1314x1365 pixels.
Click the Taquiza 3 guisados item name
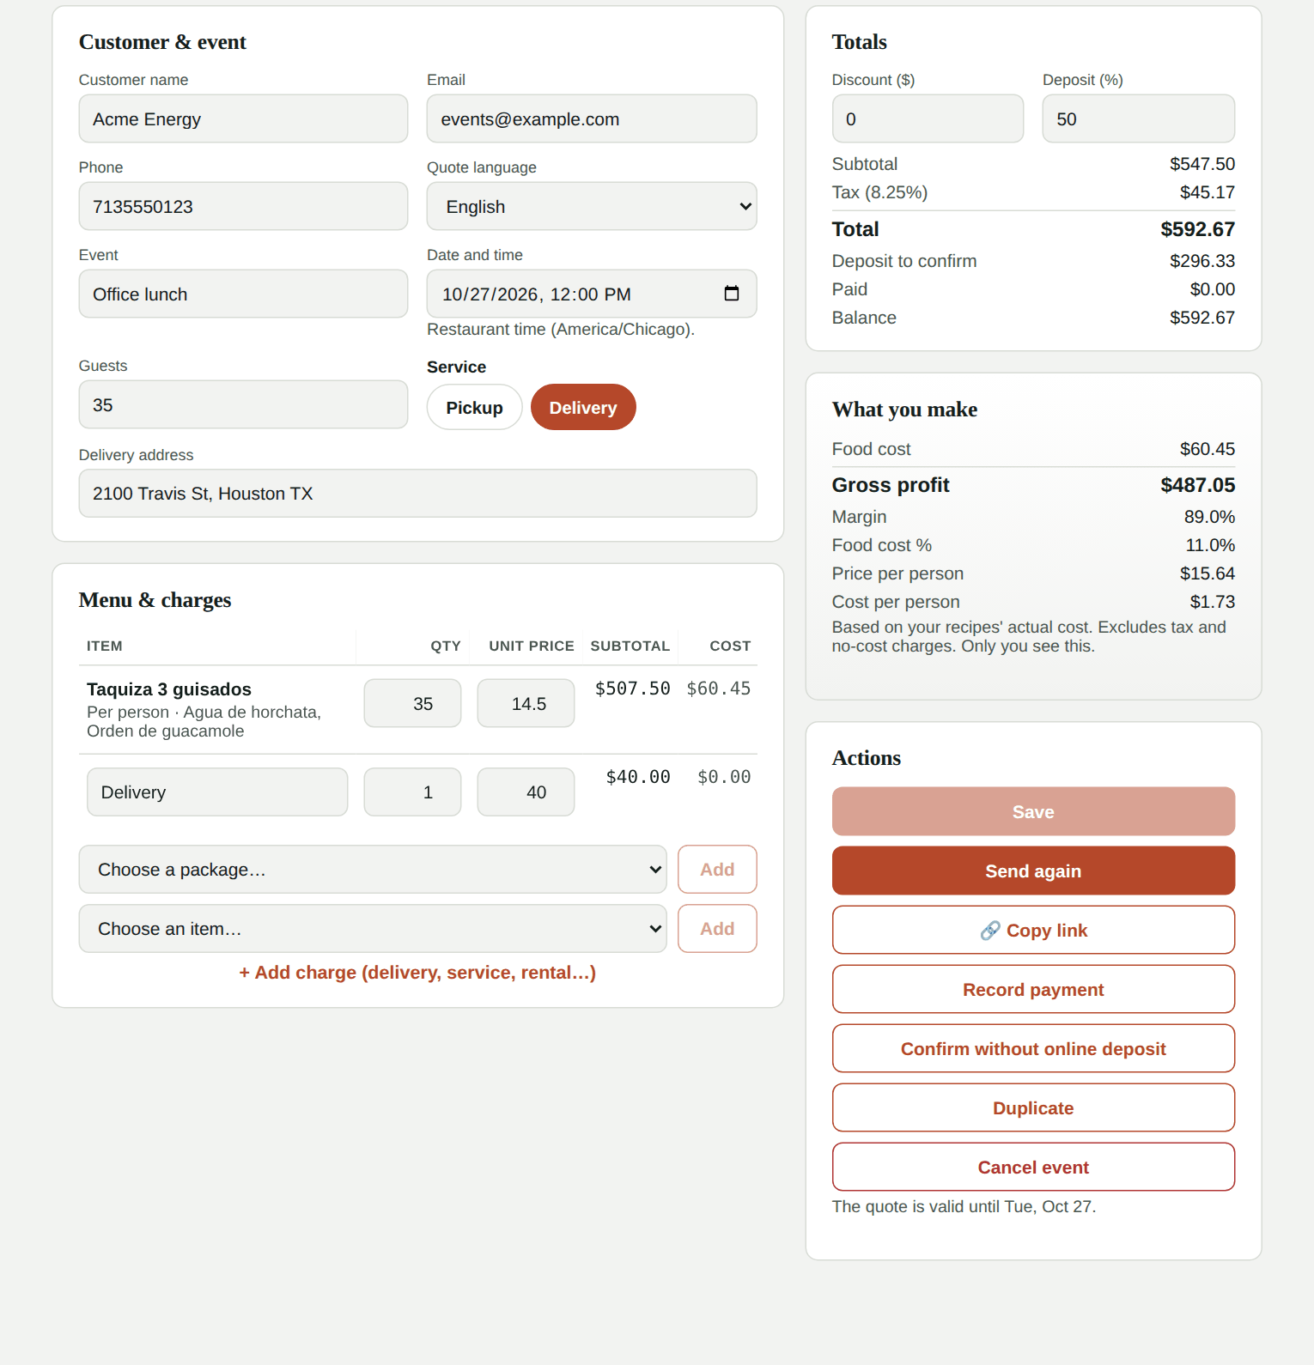click(x=169, y=689)
